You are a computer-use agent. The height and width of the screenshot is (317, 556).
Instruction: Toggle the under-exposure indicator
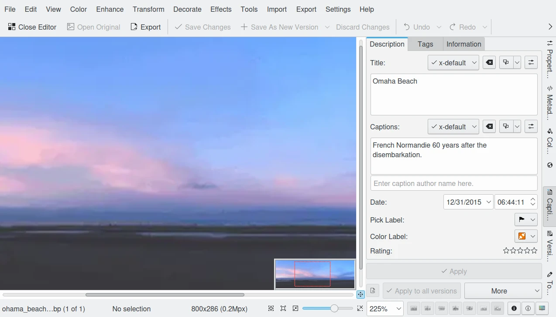(x=514, y=308)
